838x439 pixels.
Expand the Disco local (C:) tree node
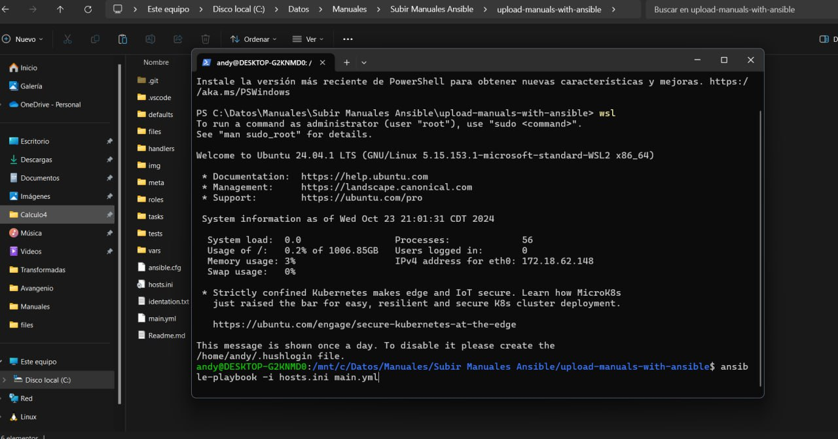point(5,380)
